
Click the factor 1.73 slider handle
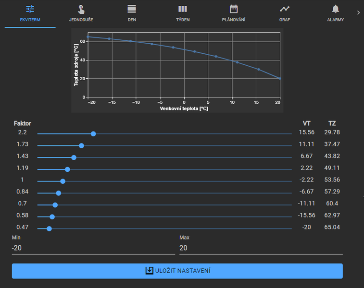[81, 146]
